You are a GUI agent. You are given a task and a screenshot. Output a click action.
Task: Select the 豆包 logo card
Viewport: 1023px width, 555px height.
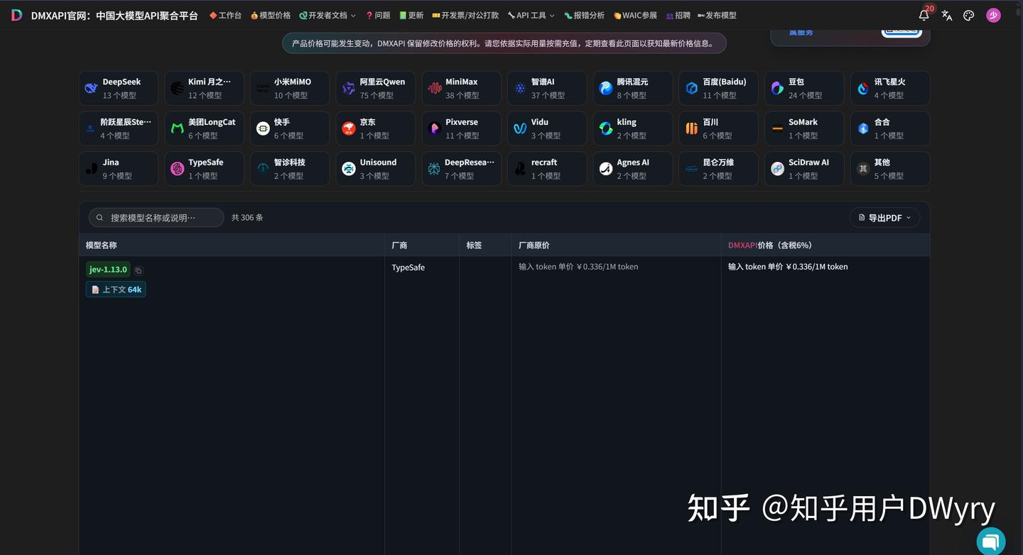click(x=804, y=88)
